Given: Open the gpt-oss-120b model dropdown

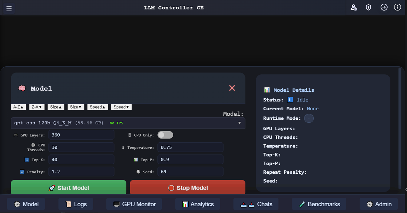Looking at the screenshot, I should pos(128,123).
